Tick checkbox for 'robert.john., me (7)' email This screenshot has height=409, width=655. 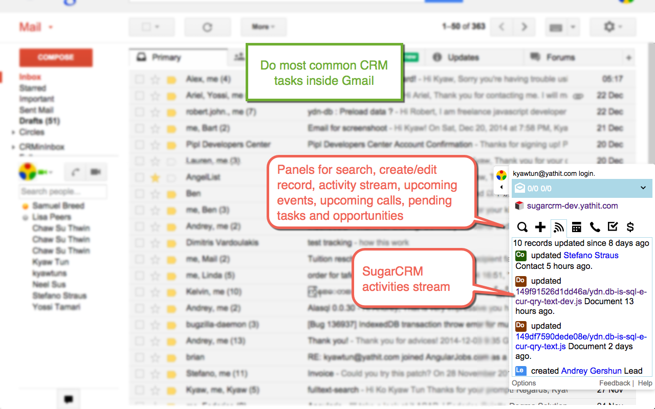pos(139,112)
